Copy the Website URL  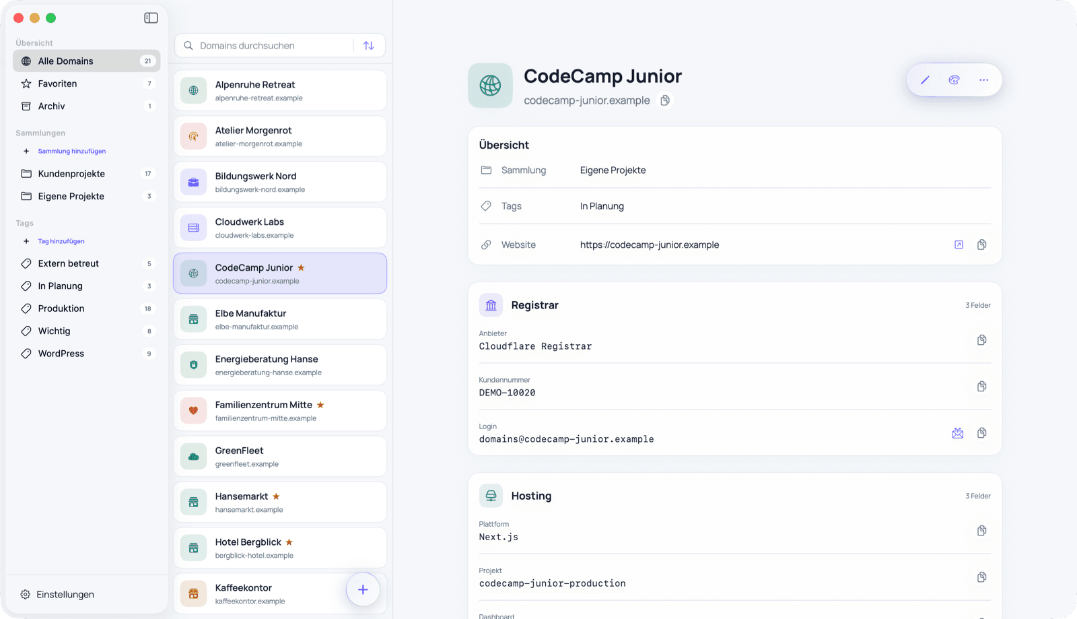[x=982, y=245]
